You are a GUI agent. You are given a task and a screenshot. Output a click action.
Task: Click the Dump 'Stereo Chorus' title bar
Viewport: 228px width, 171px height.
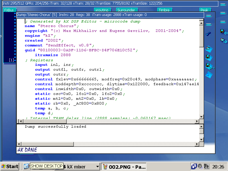point(110,15)
